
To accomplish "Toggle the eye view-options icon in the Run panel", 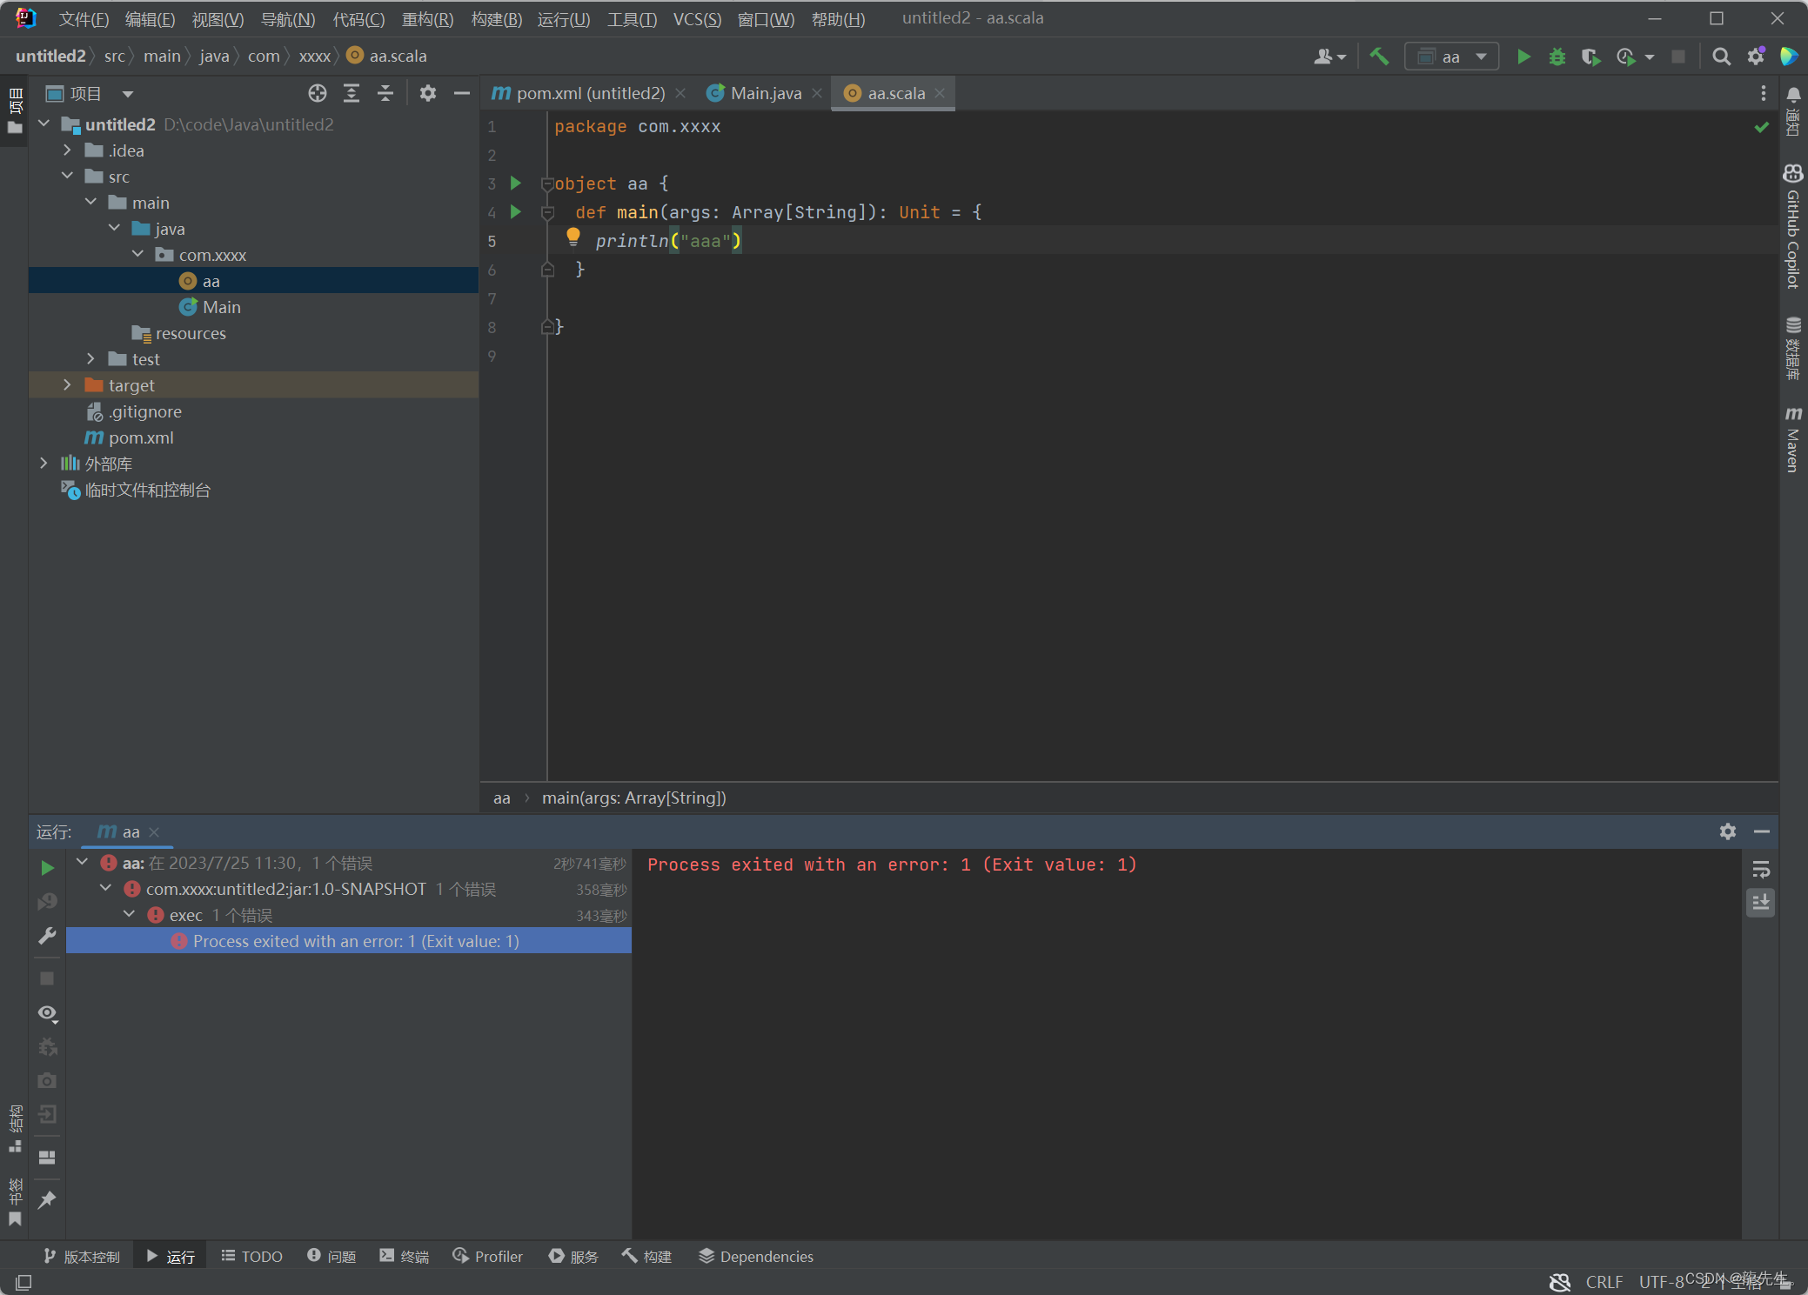I will coord(47,1013).
